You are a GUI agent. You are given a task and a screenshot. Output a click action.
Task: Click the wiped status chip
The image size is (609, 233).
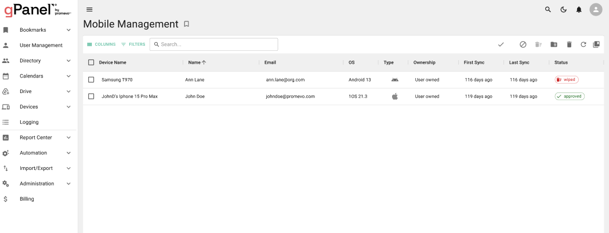pos(567,80)
